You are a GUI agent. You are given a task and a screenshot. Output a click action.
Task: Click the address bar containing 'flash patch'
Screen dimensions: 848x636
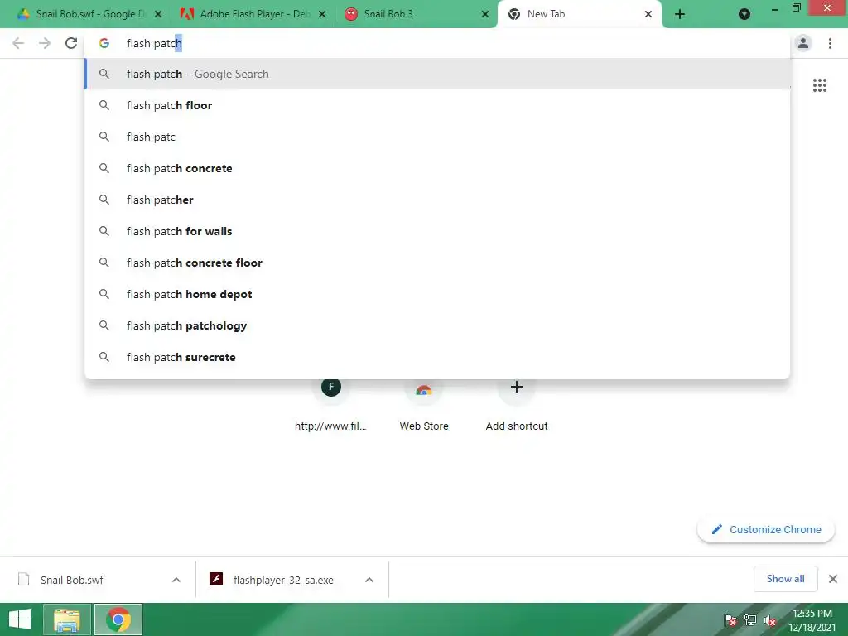point(437,43)
